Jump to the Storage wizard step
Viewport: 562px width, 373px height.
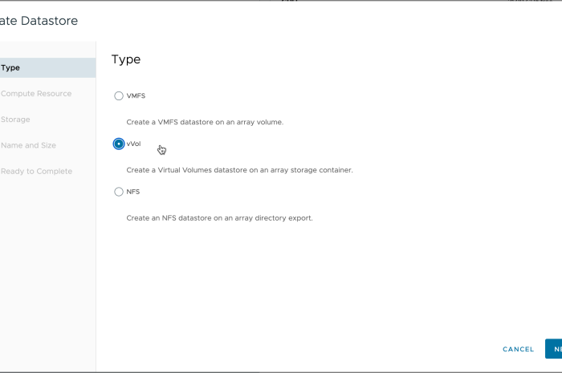coord(16,120)
